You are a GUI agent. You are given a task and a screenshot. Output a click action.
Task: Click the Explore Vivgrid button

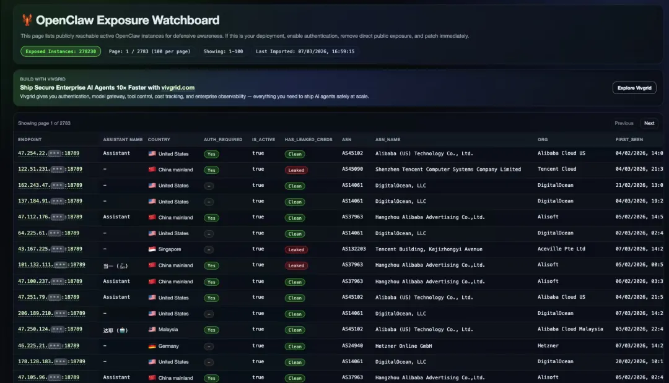tap(634, 88)
